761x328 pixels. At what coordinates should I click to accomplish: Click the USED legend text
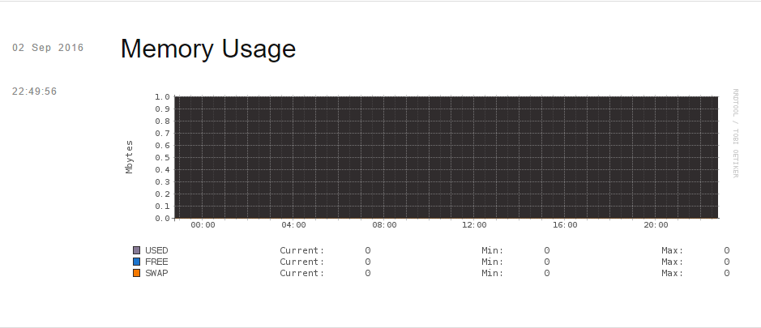(156, 250)
